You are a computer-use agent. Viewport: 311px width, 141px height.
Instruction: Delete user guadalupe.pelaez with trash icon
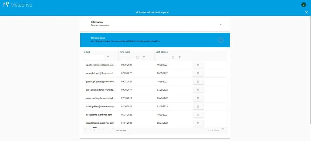[198, 82]
